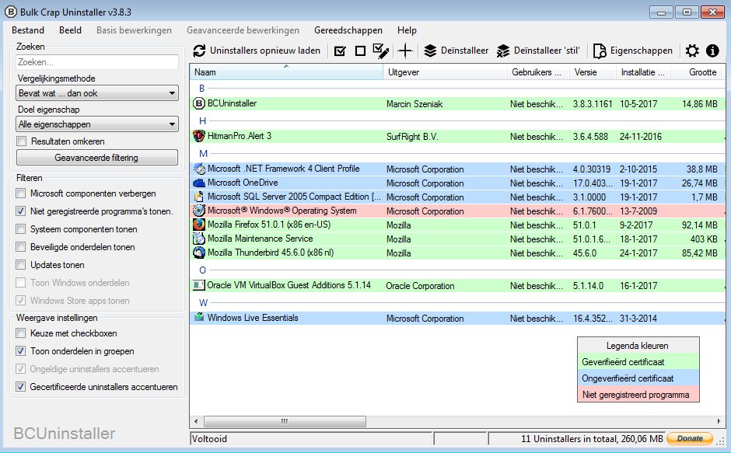Click the Geavanceerde filtering button
This screenshot has height=453, width=731.
(x=97, y=158)
